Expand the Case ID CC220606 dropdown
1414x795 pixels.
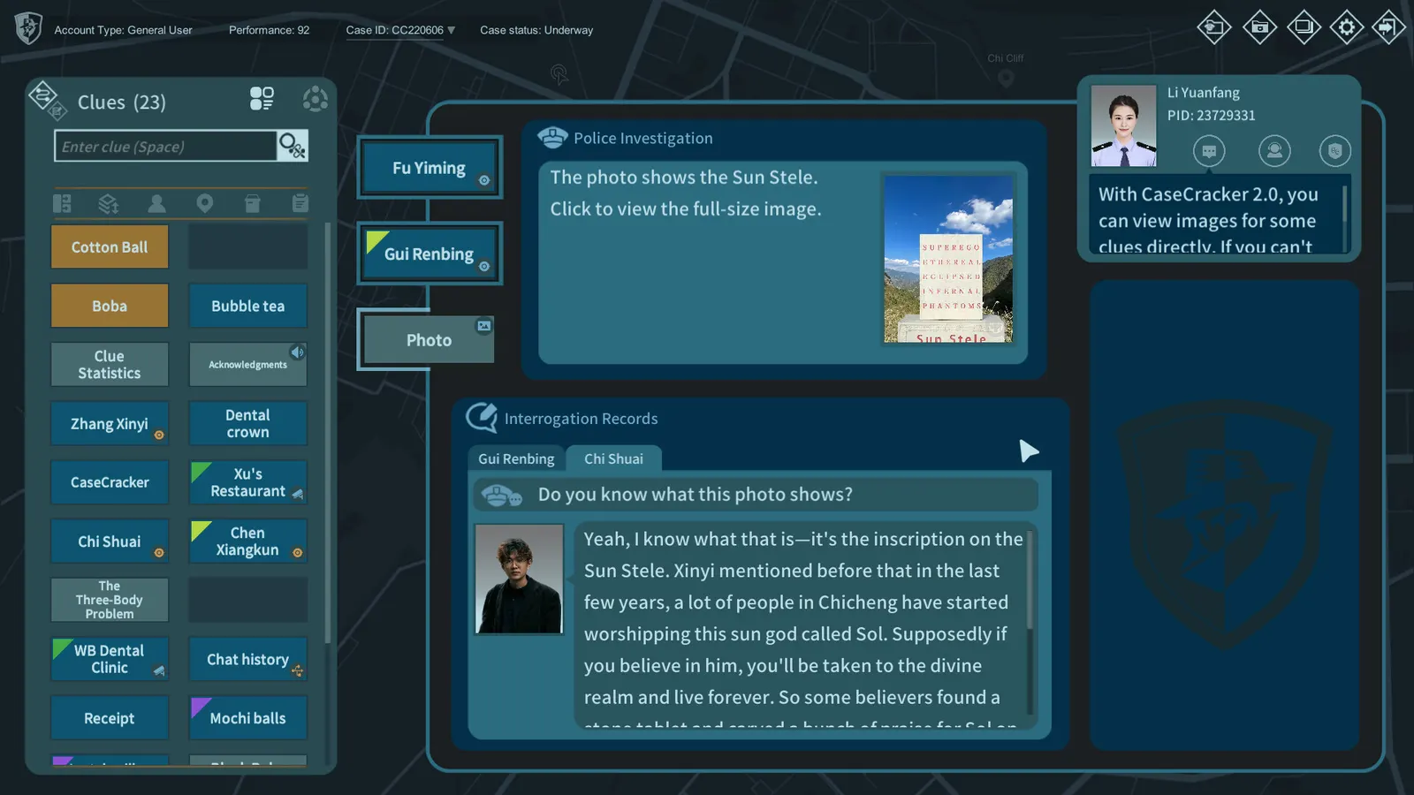point(452,30)
